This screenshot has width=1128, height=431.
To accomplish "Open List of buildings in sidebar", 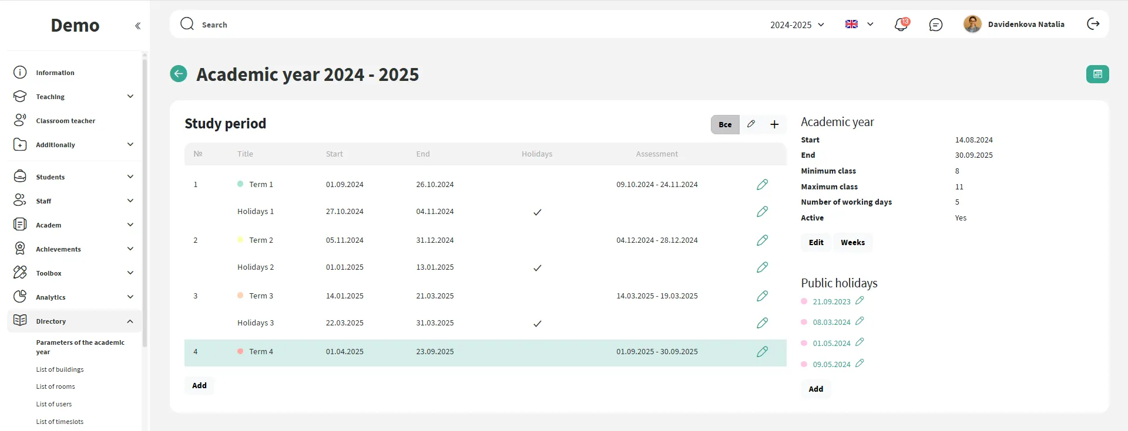I will tap(60, 369).
